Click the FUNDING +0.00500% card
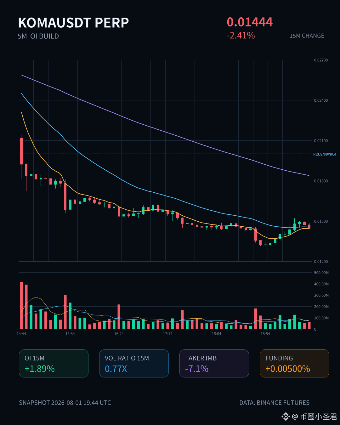Screen dimensions: 340x425 pos(294,363)
